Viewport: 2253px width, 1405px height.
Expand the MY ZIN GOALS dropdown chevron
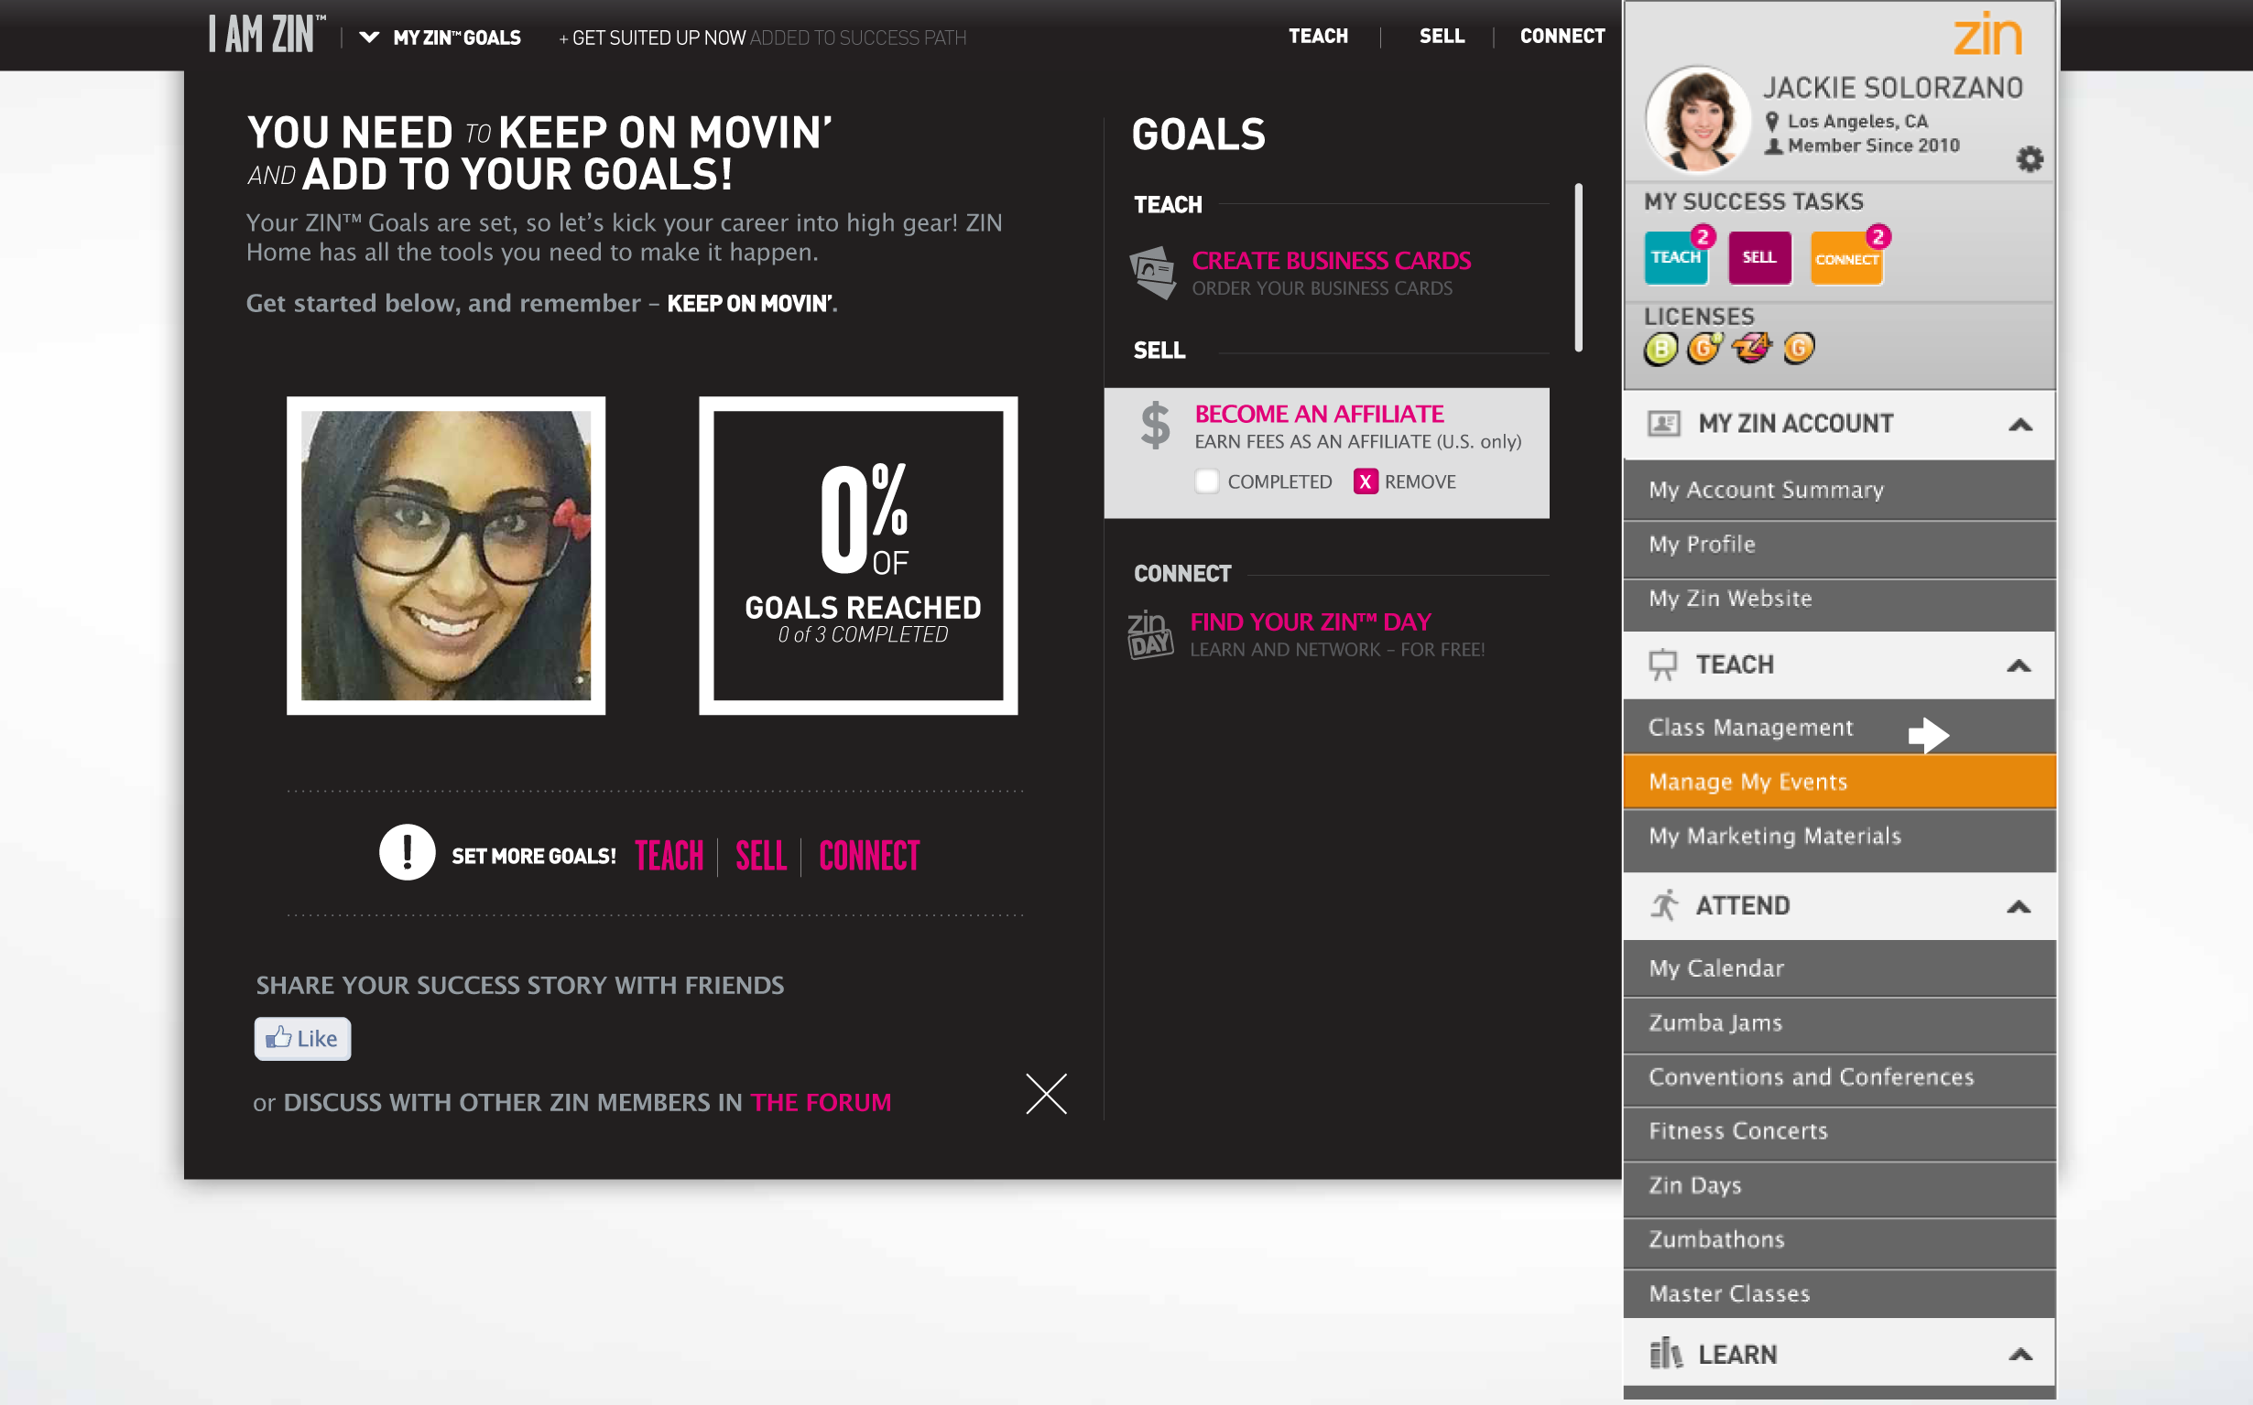point(369,38)
